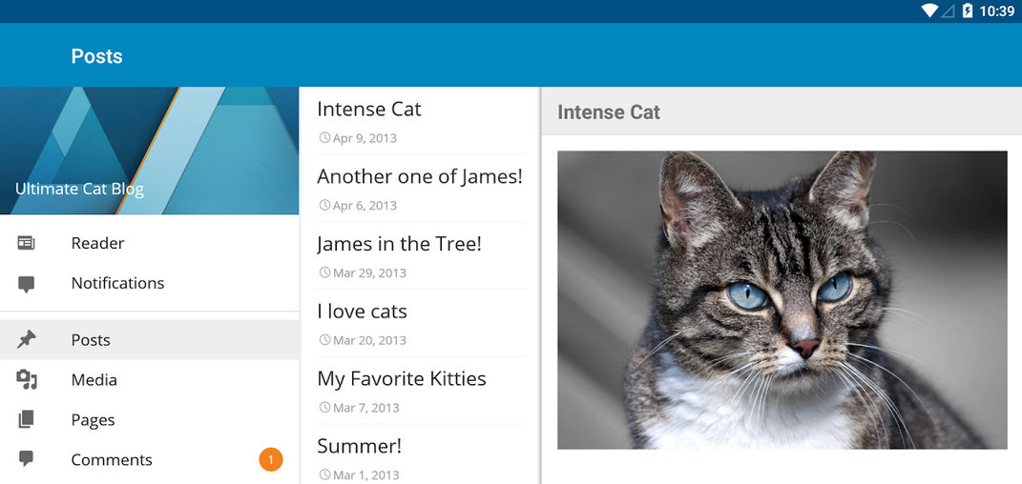Open the Reader newspaper icon

26,243
